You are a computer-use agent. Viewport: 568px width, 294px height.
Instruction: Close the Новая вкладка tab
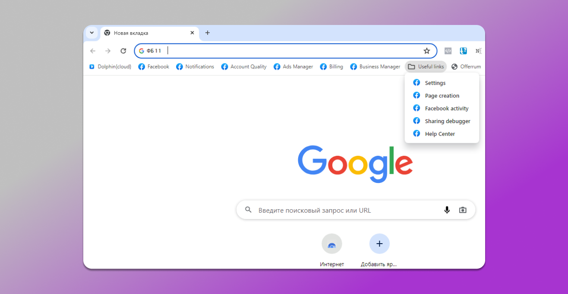click(192, 33)
